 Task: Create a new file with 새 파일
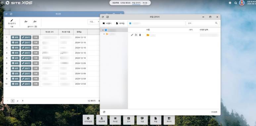pyautogui.click(x=120, y=23)
